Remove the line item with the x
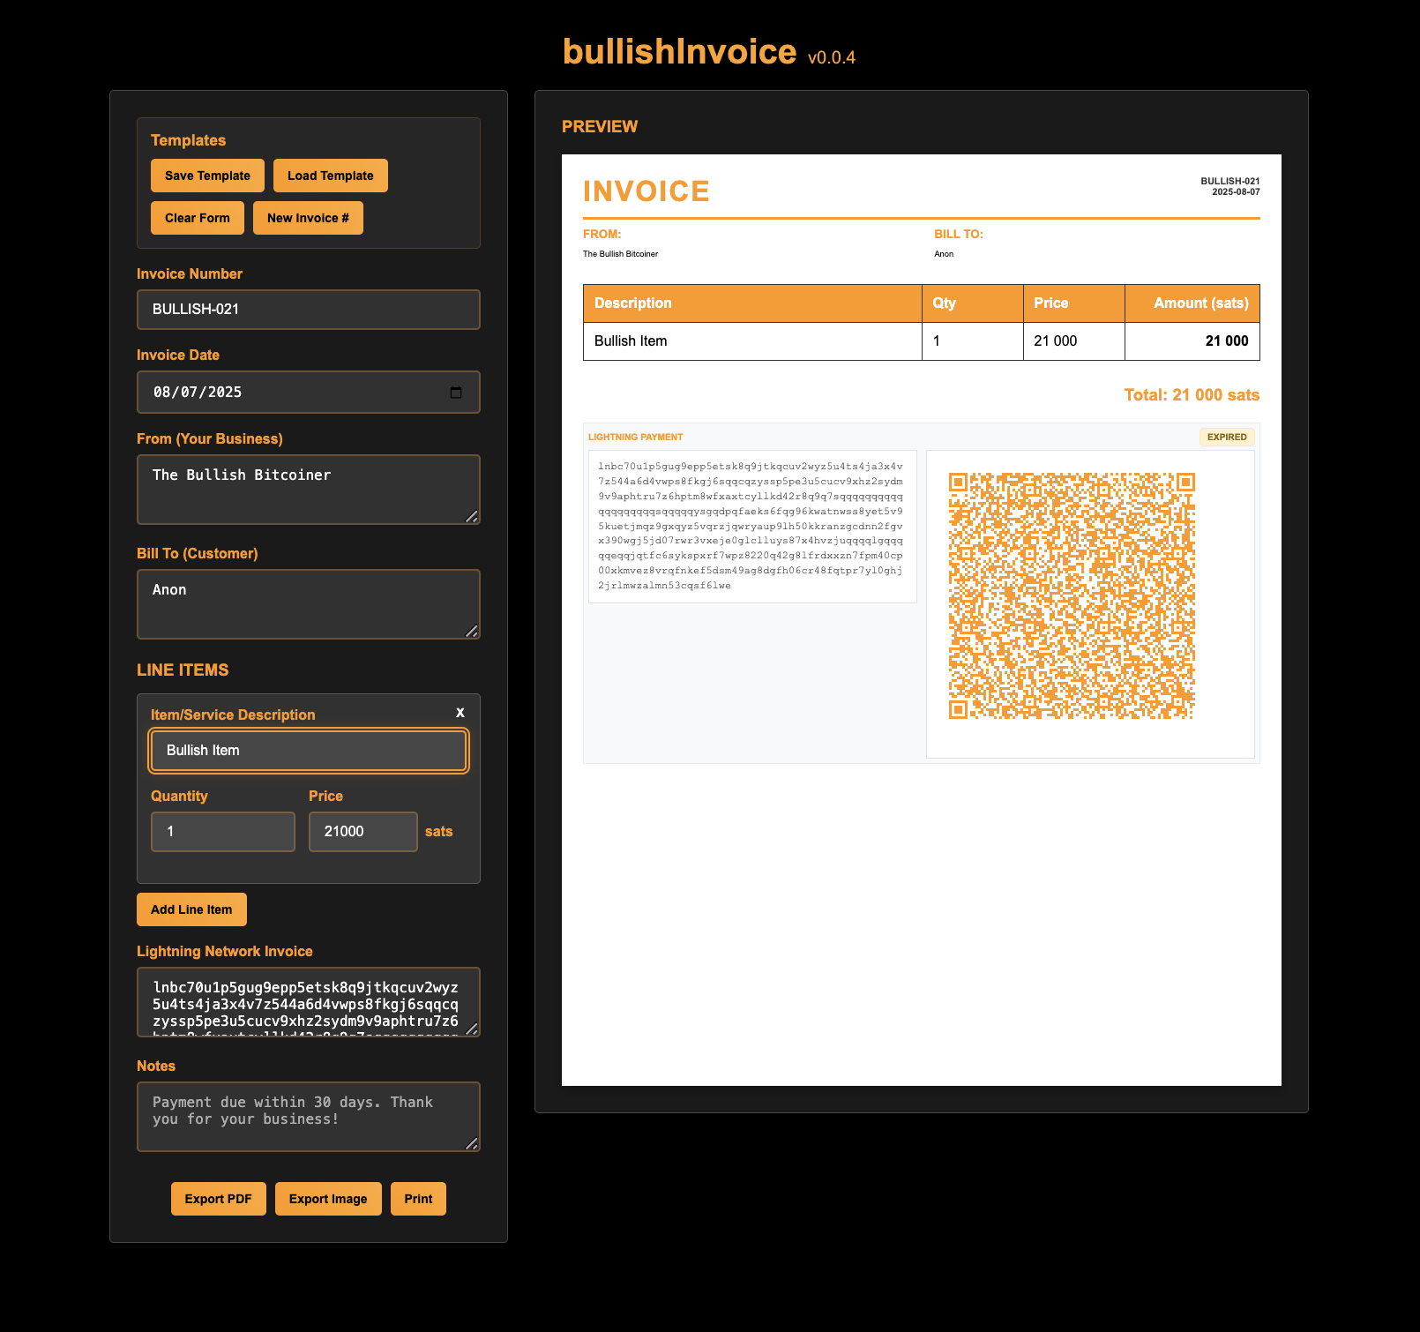Viewport: 1420px width, 1332px height. [x=460, y=713]
